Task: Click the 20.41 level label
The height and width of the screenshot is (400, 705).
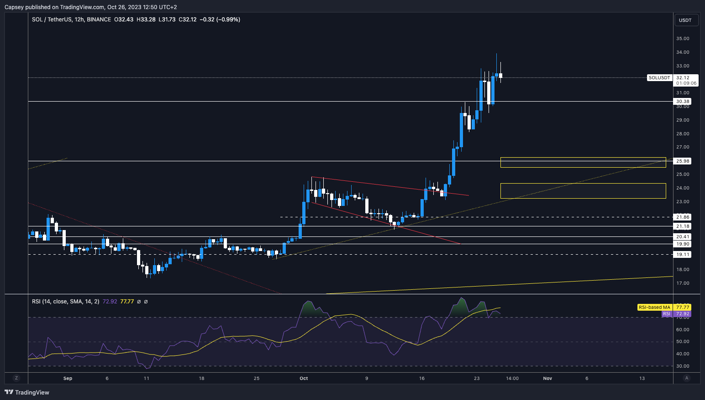Action: pos(683,237)
